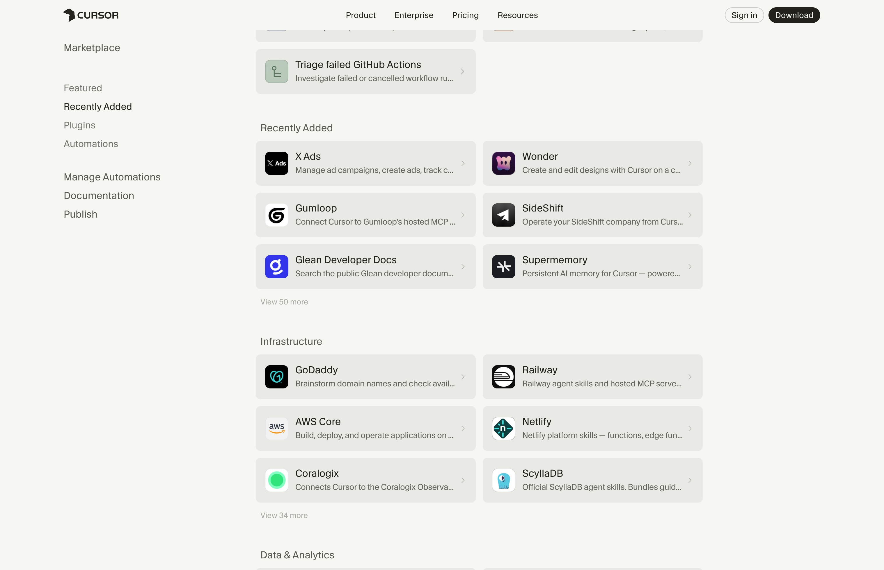Click the Download button
The height and width of the screenshot is (570, 884).
[x=794, y=15]
